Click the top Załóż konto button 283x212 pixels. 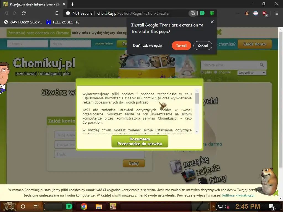tap(255, 44)
